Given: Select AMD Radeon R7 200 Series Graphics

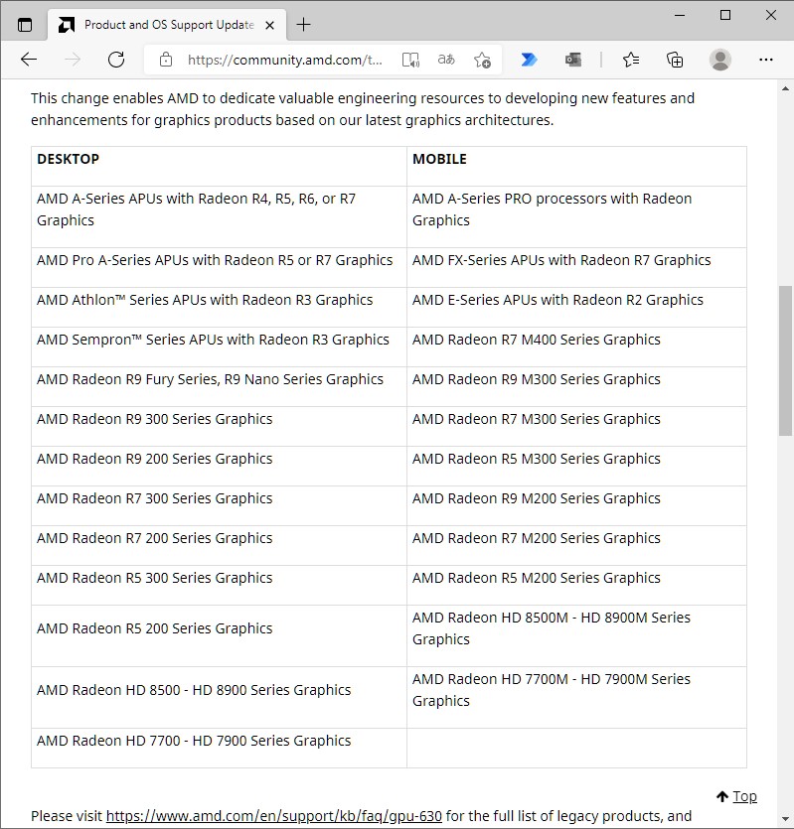Looking at the screenshot, I should [x=220, y=545].
